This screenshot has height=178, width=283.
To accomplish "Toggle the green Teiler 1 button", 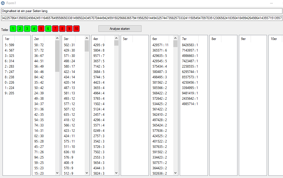I will [13, 29].
